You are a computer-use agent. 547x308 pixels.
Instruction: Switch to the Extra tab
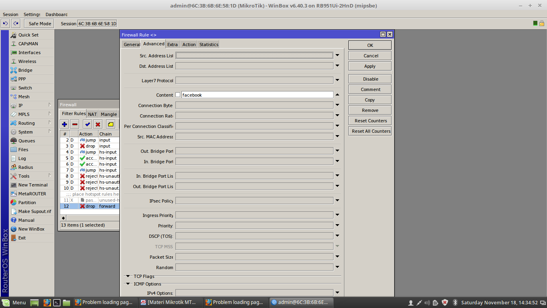(173, 45)
